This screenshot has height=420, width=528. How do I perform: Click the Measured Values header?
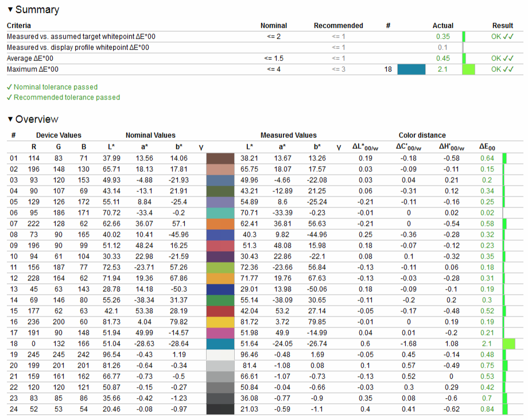[288, 136]
